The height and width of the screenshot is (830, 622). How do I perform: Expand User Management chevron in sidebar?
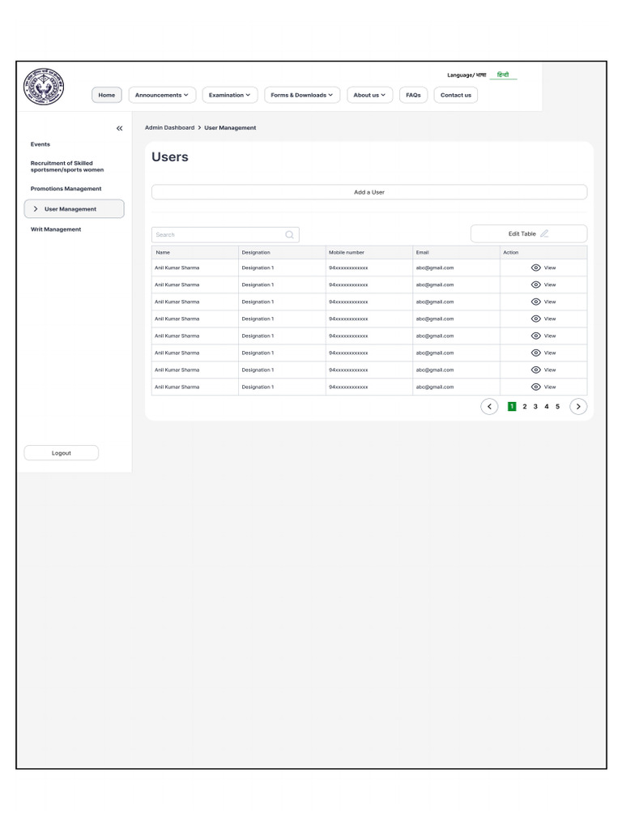pos(36,209)
